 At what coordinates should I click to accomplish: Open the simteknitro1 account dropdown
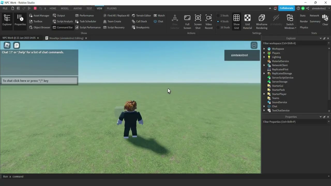[x=320, y=8]
